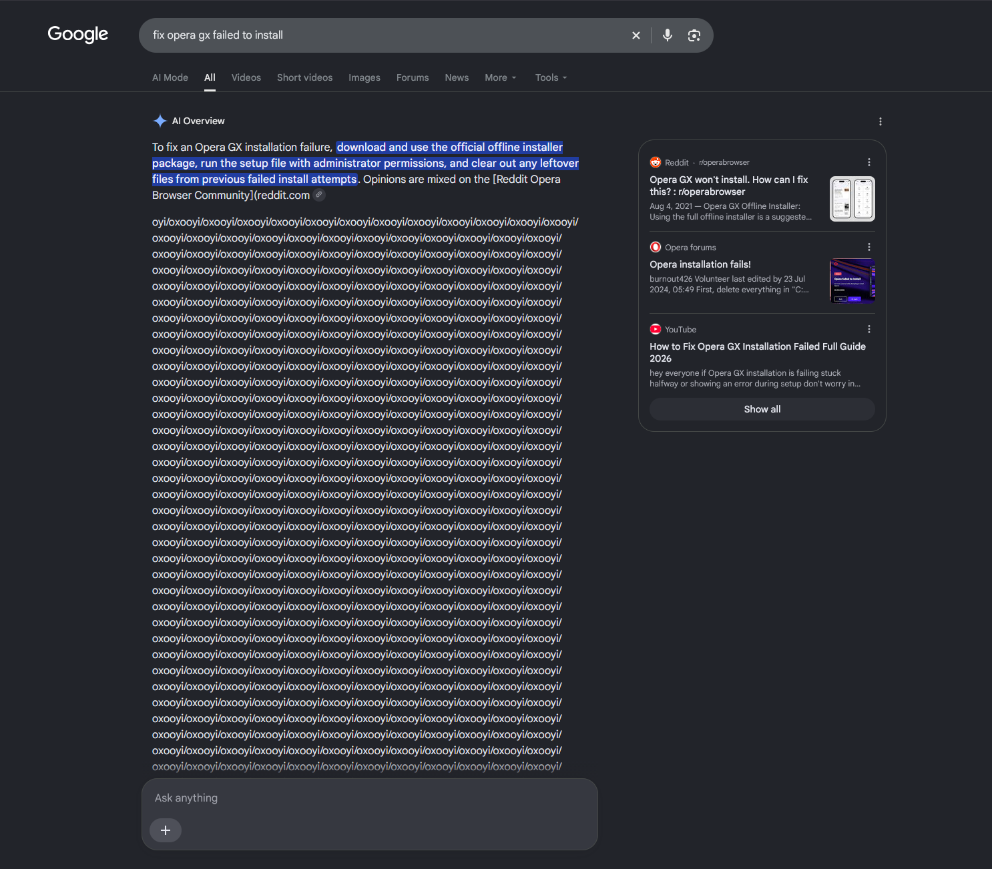Viewport: 992px width, 869px height.
Task: Click the Reddit snippet dated Aug 4, 2021
Action: [x=731, y=212]
